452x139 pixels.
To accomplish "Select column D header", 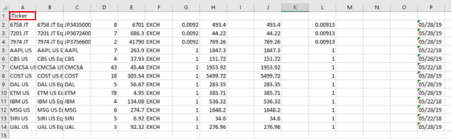I will pyautogui.click(x=104, y=8).
